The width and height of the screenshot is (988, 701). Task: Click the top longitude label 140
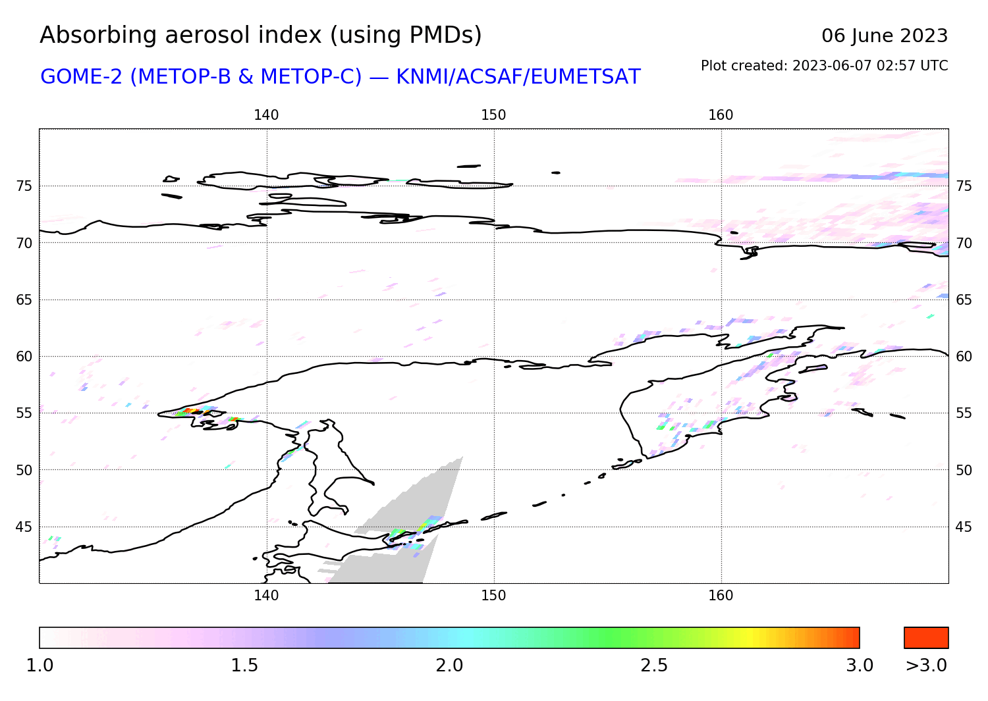tap(266, 115)
